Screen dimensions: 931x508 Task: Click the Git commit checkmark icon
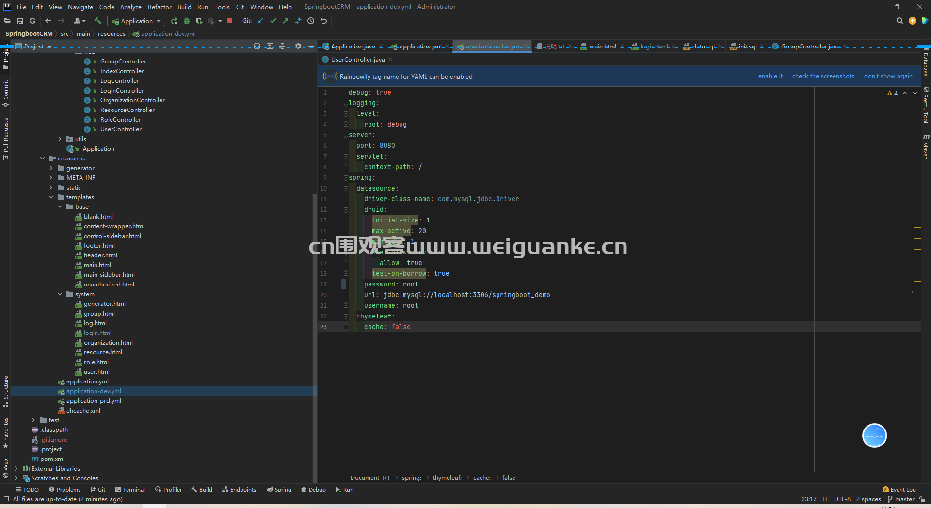(x=273, y=21)
